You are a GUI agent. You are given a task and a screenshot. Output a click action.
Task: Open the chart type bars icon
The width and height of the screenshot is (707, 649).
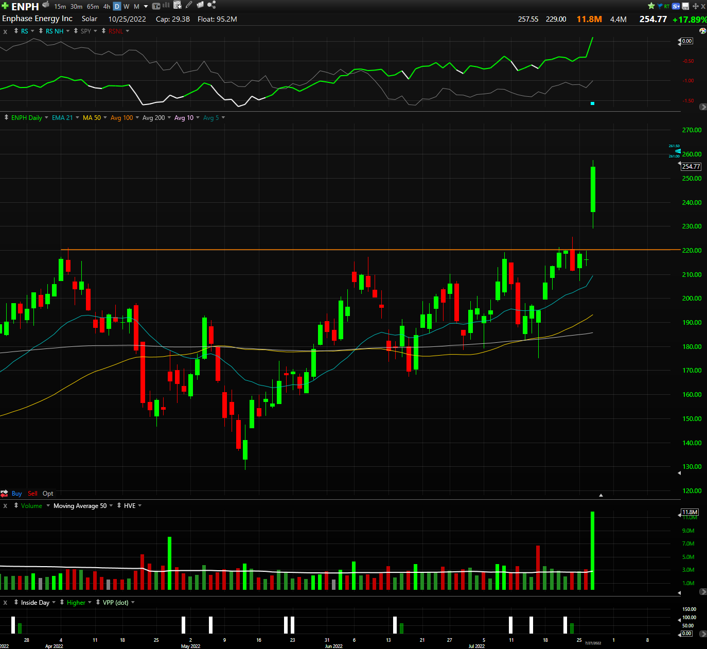pos(166,5)
